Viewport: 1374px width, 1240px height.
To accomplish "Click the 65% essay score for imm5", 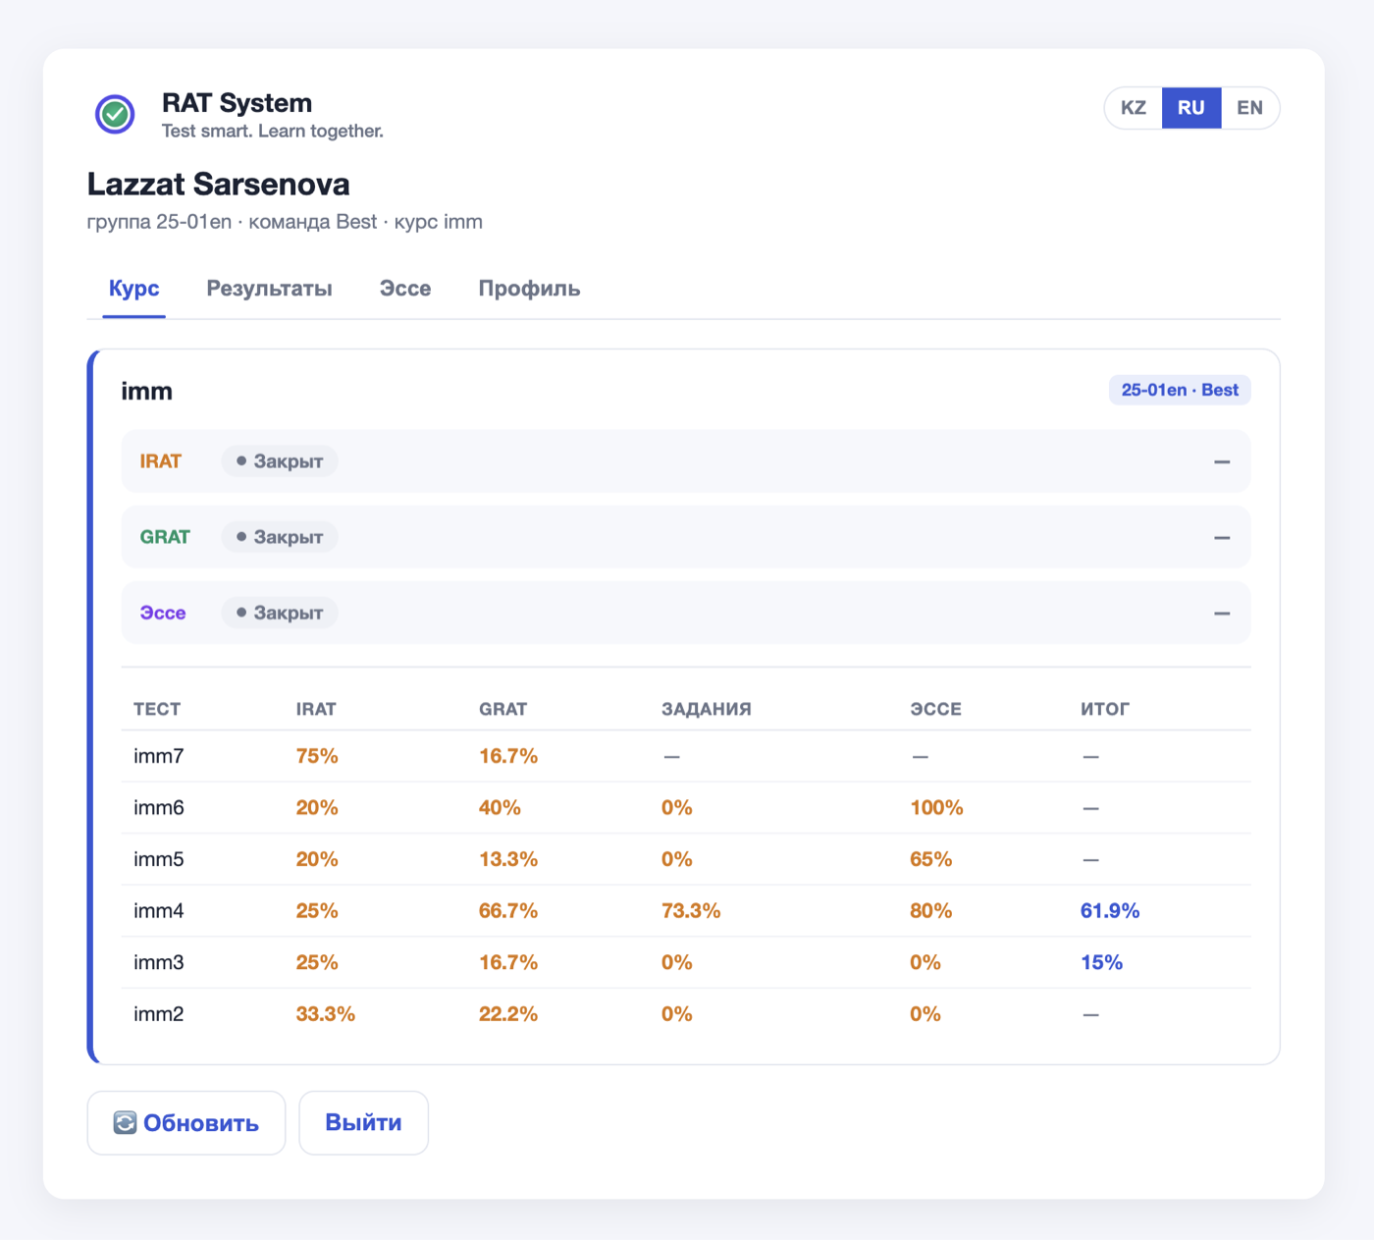I will click(x=931, y=859).
